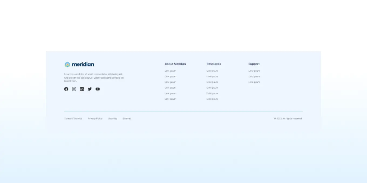Open first Link ipsum under Support
Screen dimensions: 367x183
tap(254, 71)
